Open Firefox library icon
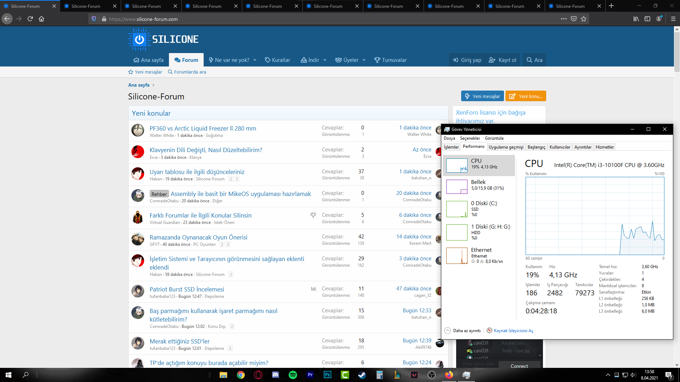 point(636,19)
